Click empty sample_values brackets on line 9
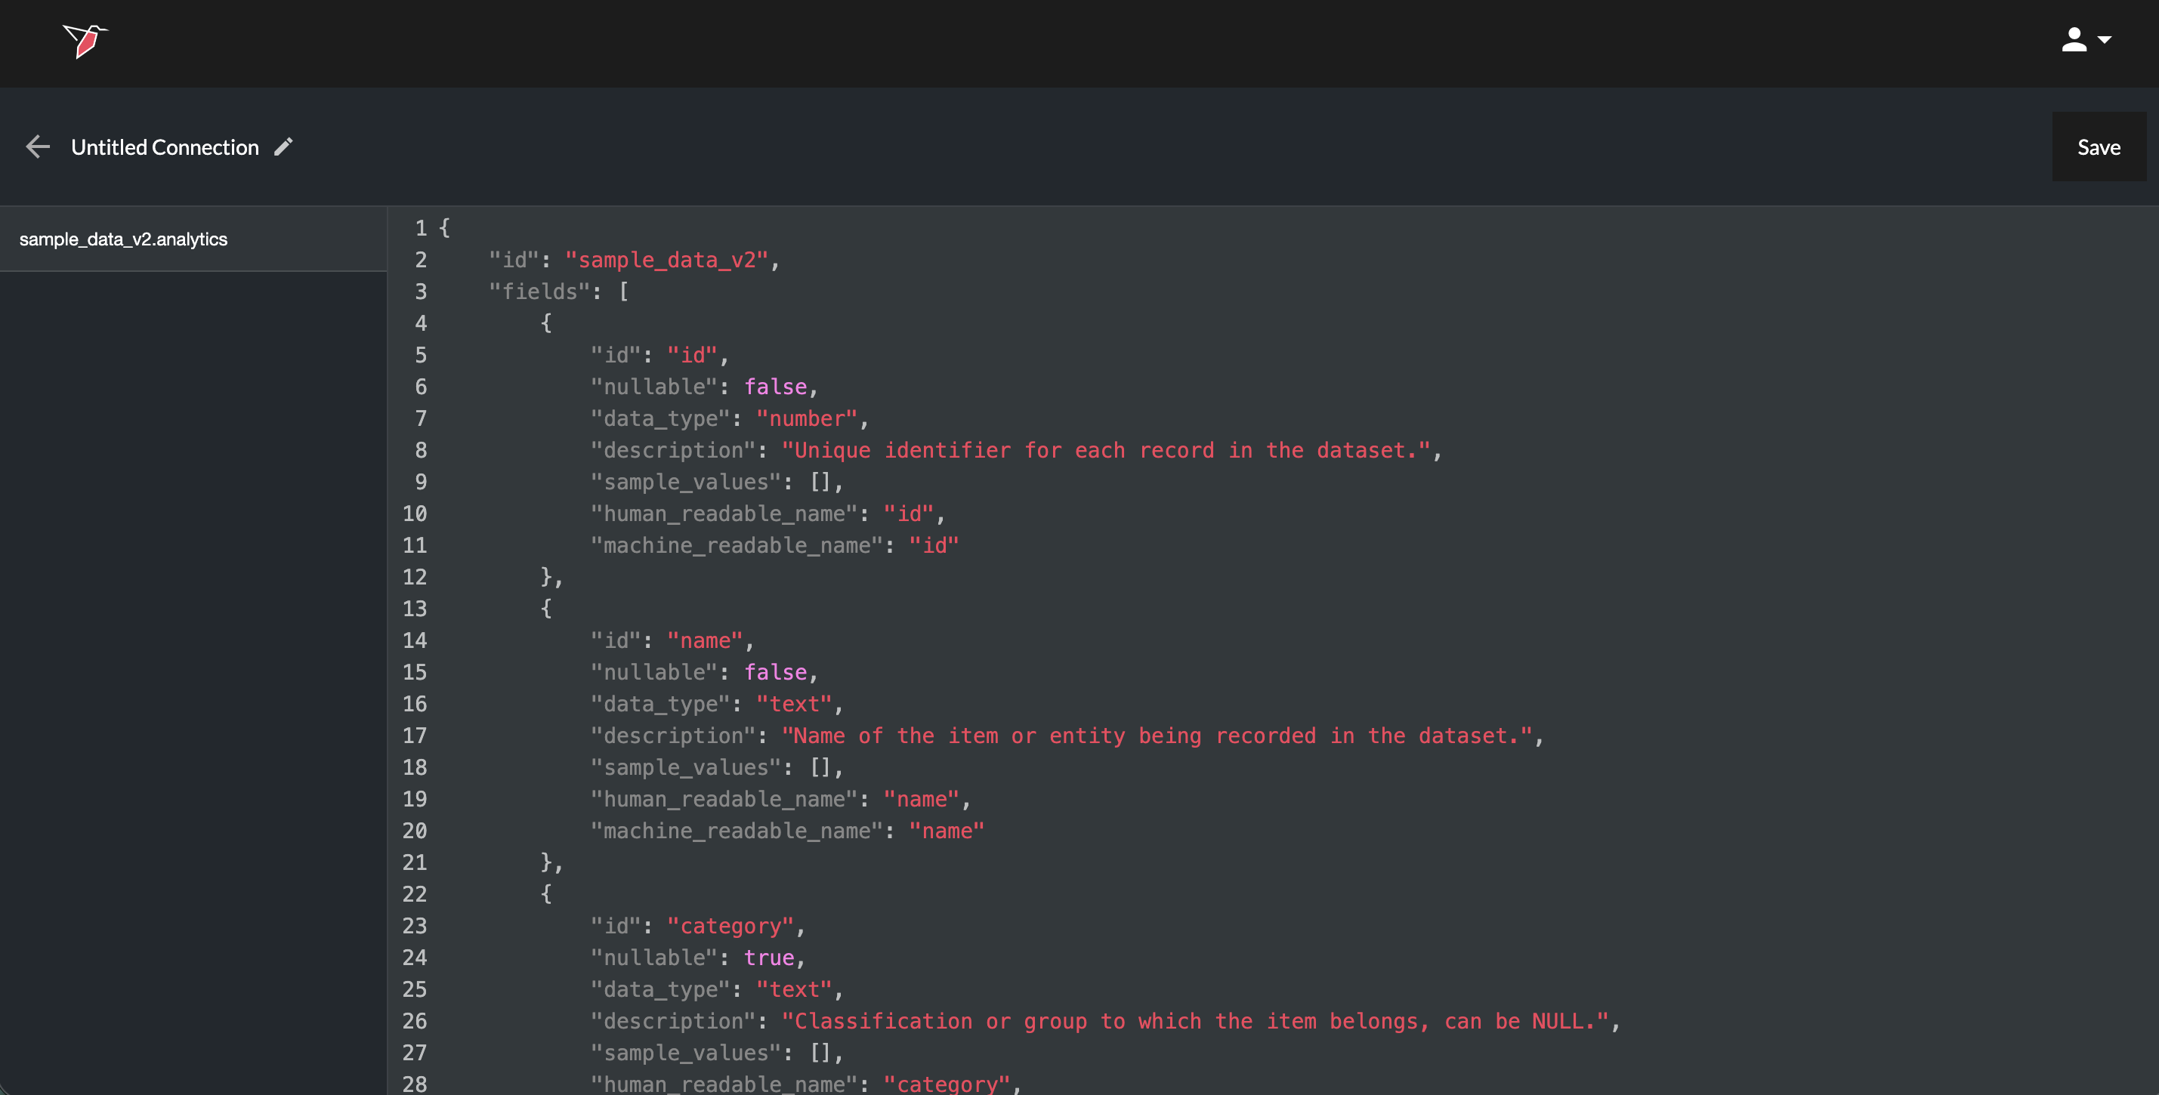Screen dimensions: 2159x1095 [820, 483]
